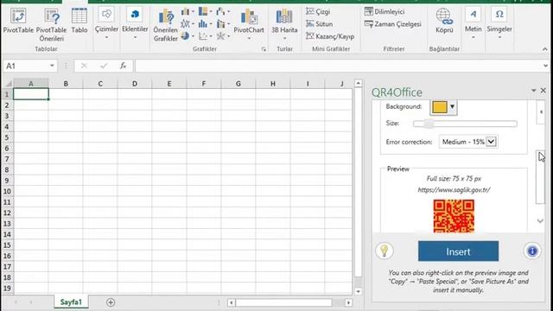Viewport: 553px width, 311px height.
Task: Collapse the ribbon with the chevron
Action: pos(545,49)
